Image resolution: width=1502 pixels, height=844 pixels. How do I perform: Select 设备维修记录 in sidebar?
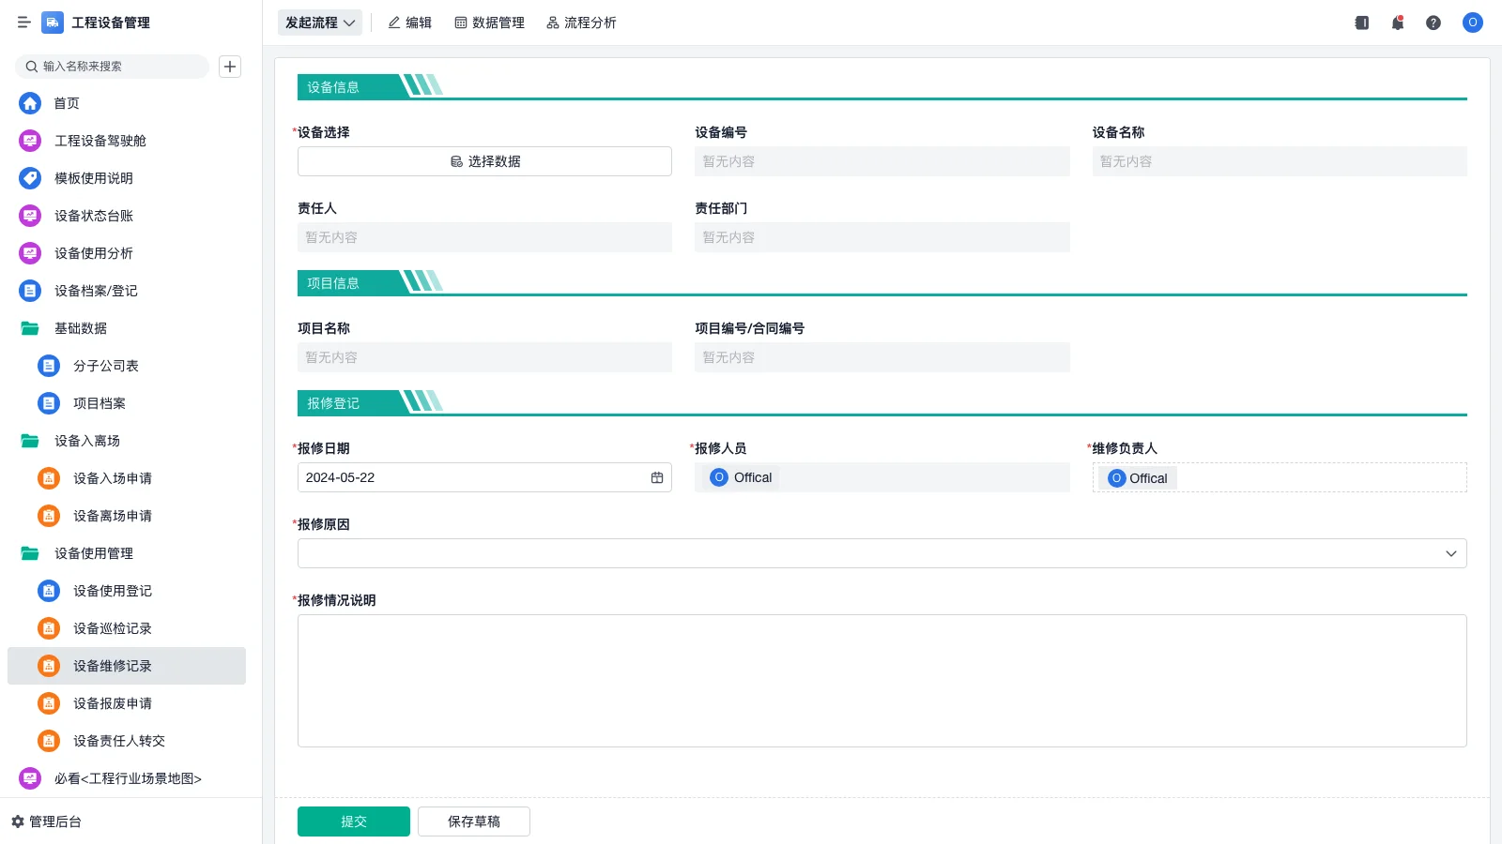(127, 666)
